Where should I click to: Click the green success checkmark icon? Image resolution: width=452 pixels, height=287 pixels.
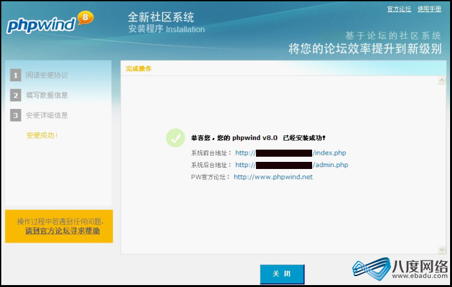(175, 137)
